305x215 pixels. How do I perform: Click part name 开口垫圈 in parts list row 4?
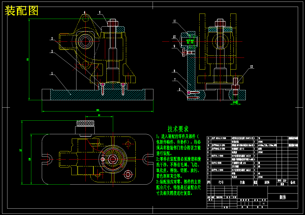click(x=235, y=166)
